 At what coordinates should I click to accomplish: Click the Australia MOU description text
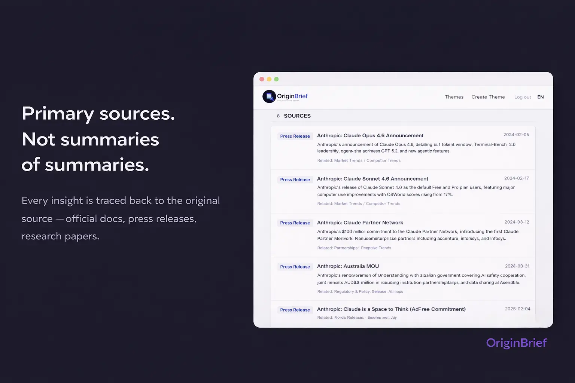tap(421, 279)
